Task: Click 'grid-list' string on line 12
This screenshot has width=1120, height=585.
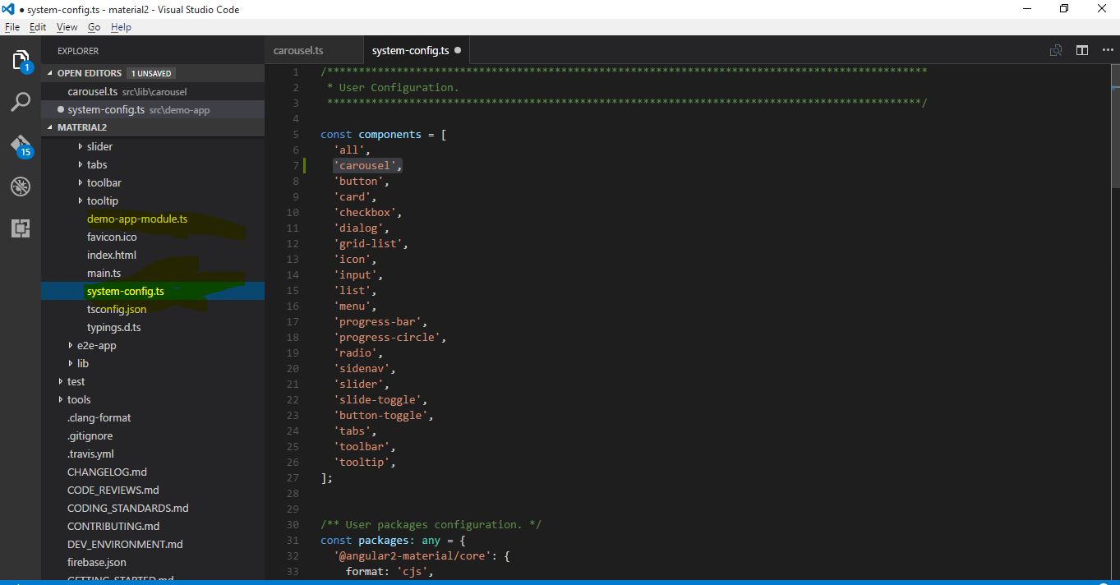Action: click(367, 243)
